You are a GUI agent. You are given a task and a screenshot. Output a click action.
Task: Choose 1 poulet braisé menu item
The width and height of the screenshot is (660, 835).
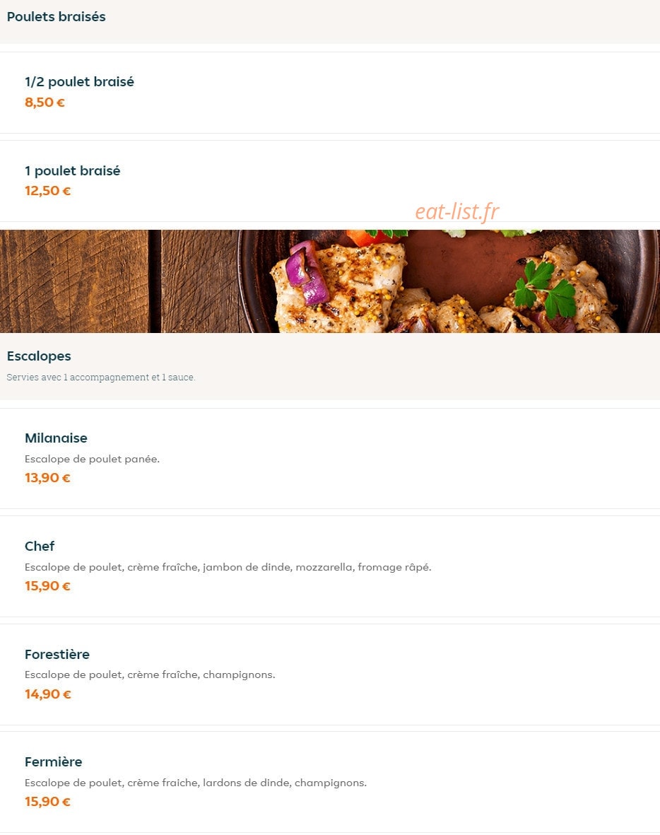330,181
